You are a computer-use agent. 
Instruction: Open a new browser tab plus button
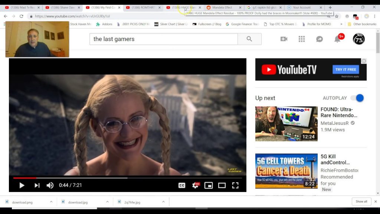330,7
